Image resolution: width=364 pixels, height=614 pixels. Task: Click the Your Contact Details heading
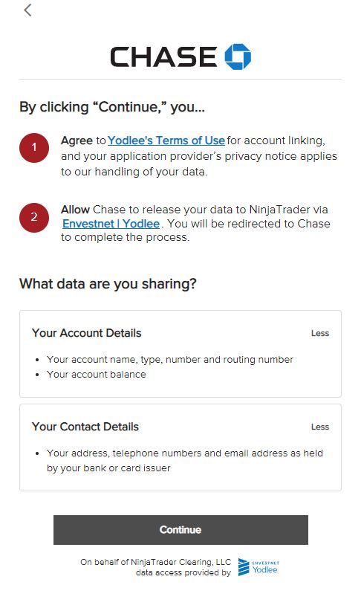85,427
